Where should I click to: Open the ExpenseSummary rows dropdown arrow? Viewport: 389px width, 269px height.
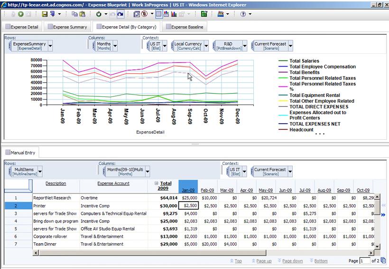point(50,46)
